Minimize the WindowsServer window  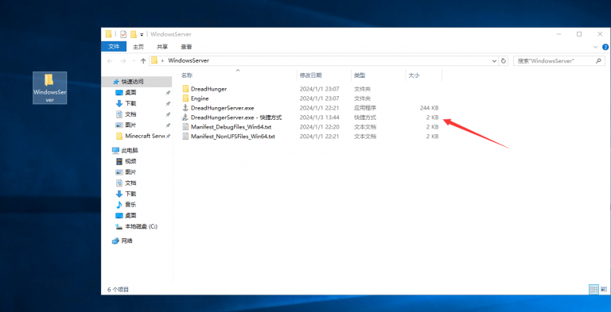559,34
